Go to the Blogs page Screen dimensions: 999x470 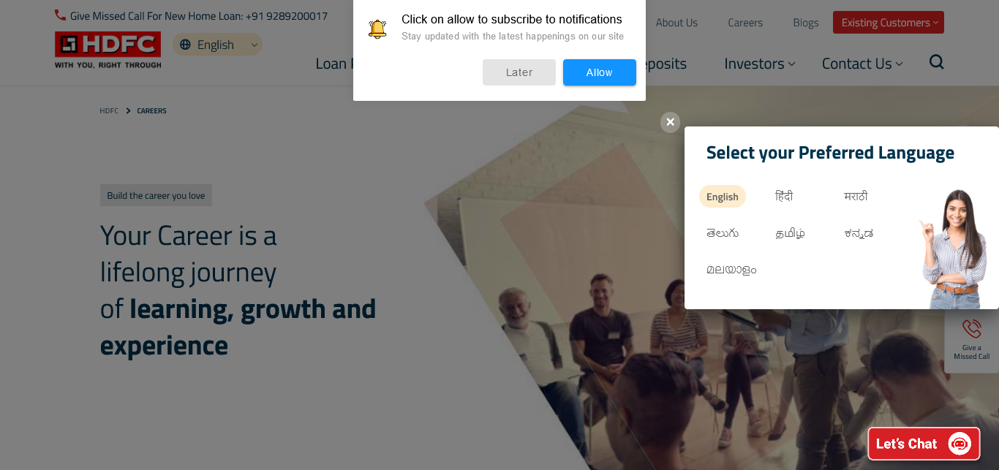click(x=806, y=23)
